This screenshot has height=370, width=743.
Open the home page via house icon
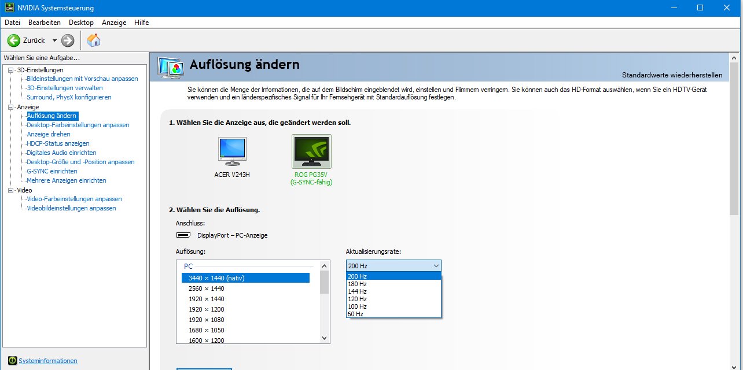(x=93, y=40)
